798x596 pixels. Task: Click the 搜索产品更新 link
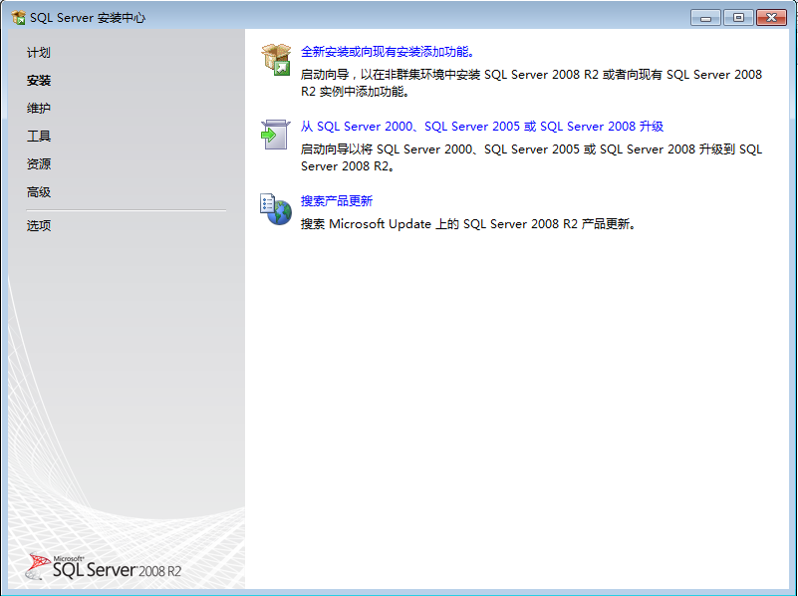pos(337,201)
